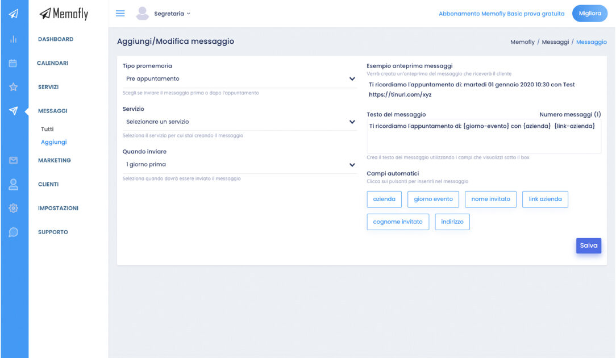616x358 pixels.
Task: Toggle the hamburger menu button
Action: click(x=120, y=14)
